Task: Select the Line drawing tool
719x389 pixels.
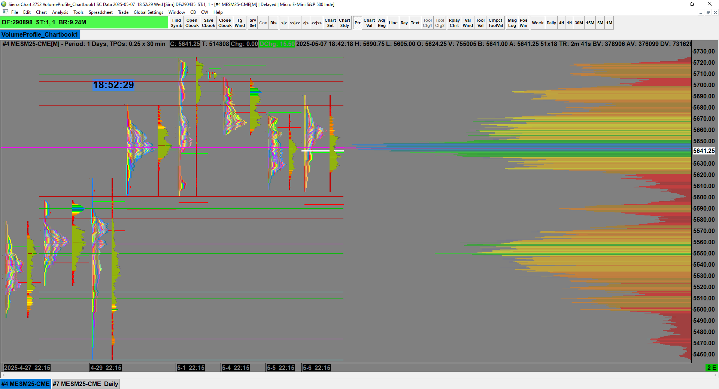Action: 393,23
